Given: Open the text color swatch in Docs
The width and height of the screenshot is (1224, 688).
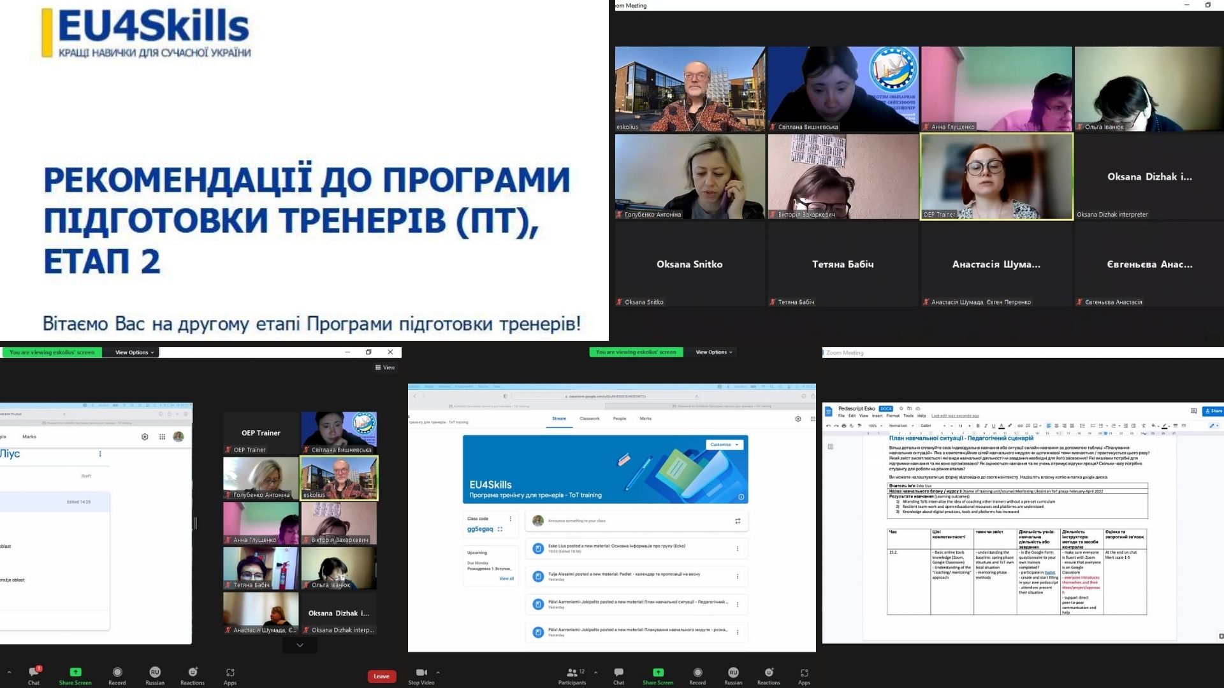Looking at the screenshot, I should [1001, 426].
